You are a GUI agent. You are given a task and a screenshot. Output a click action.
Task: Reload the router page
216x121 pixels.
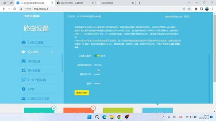click(15, 9)
